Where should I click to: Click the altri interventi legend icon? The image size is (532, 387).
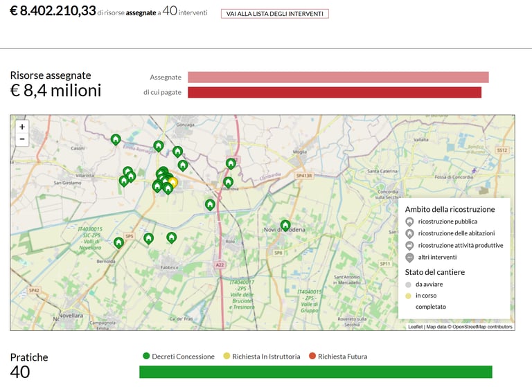click(x=409, y=258)
